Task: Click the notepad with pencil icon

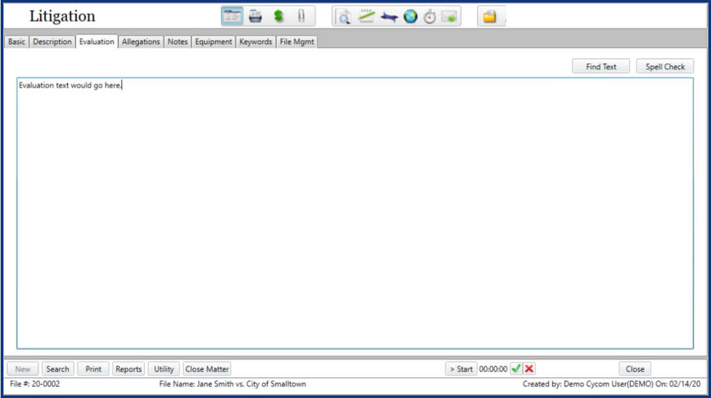Action: [366, 17]
